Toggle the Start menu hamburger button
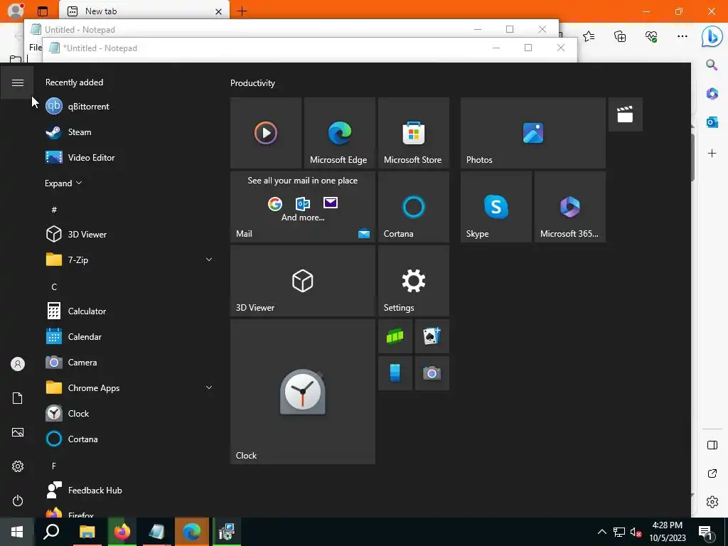 tap(17, 82)
